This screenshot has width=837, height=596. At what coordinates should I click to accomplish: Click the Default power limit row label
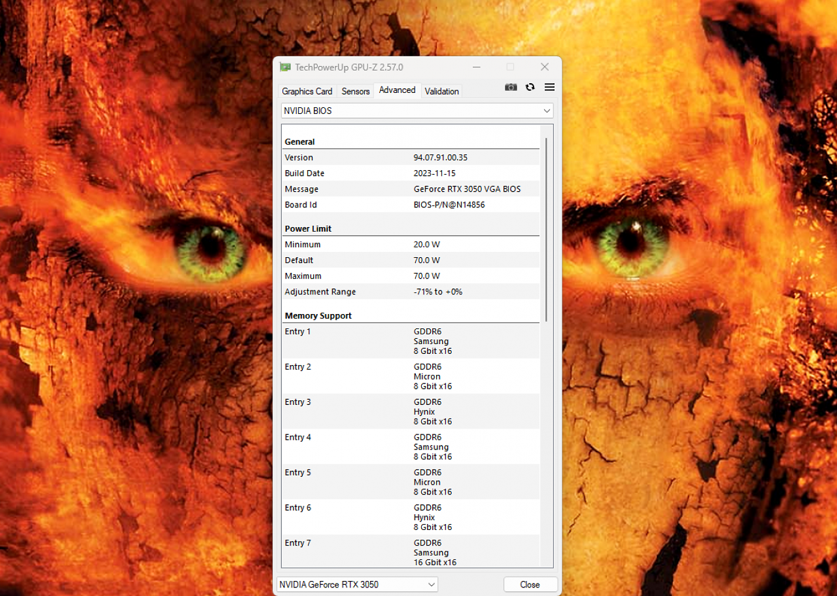[298, 260]
